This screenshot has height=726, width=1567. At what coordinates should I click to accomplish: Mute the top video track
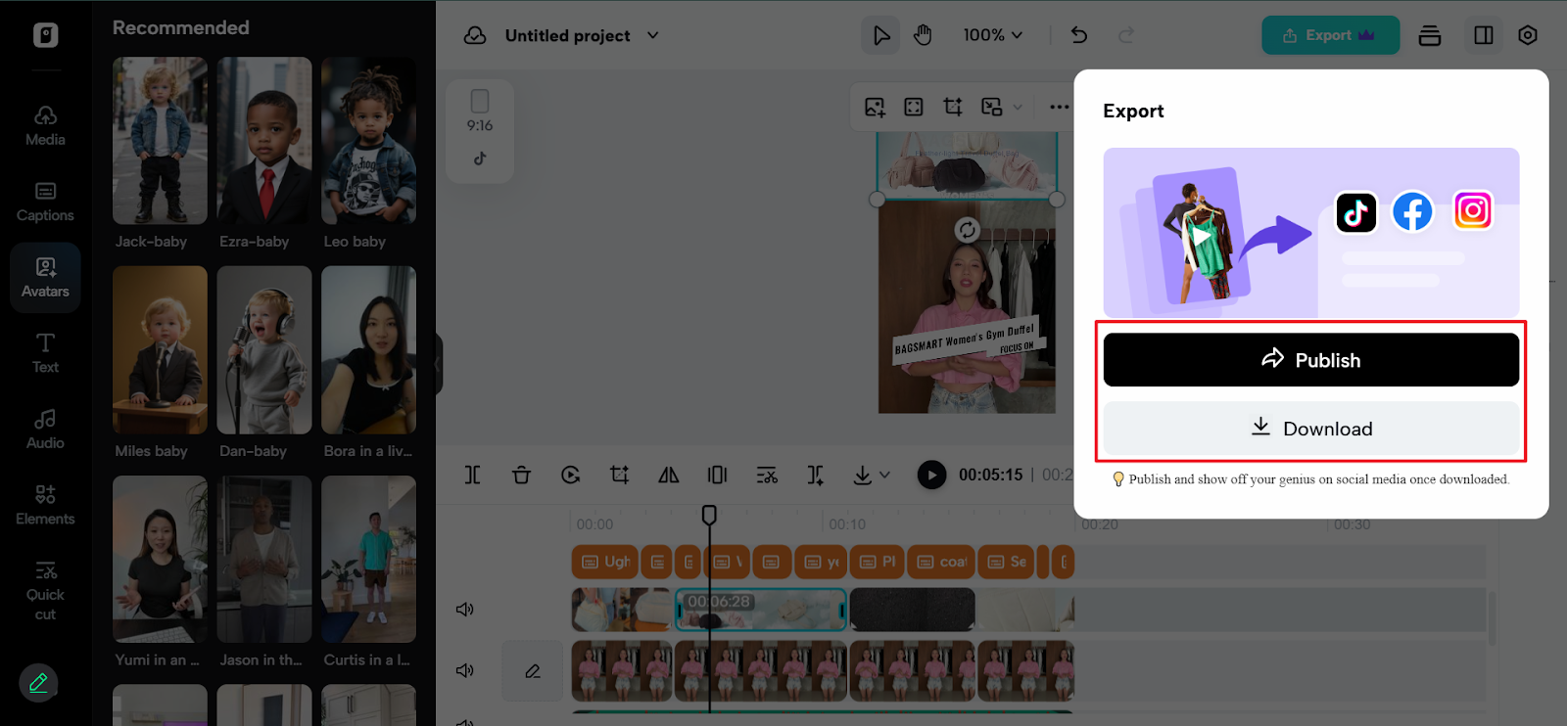tap(465, 610)
